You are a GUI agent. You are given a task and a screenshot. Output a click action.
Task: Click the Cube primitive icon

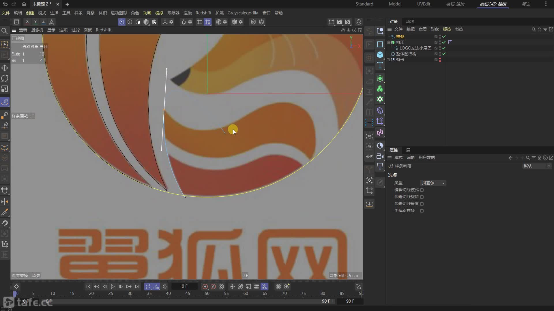(x=380, y=55)
